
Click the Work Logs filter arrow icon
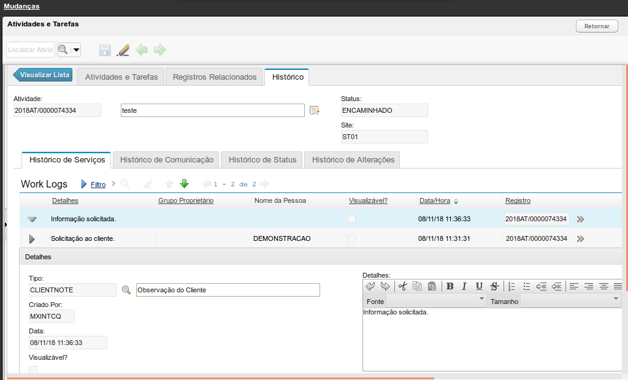point(83,184)
